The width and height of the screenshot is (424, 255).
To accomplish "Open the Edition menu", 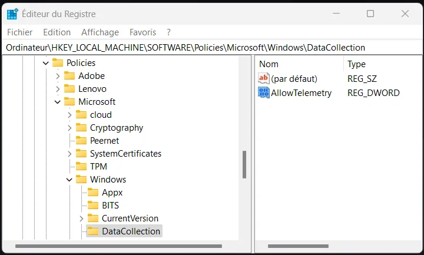I will tap(57, 32).
